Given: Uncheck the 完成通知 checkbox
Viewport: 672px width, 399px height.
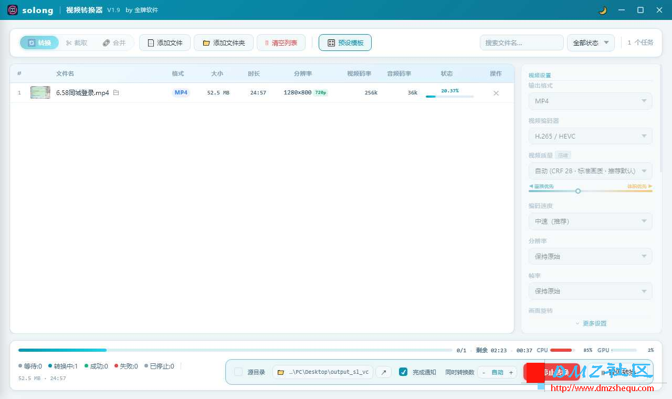Looking at the screenshot, I should point(403,372).
